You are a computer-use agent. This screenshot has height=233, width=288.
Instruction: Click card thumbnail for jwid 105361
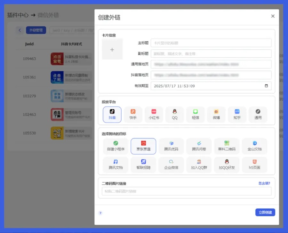coord(57,77)
